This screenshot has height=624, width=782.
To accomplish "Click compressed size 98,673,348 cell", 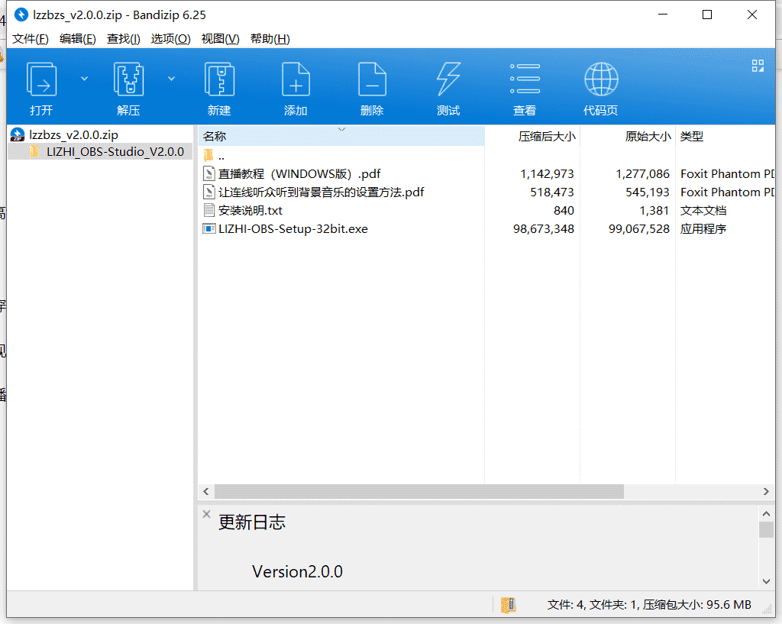I will (544, 229).
